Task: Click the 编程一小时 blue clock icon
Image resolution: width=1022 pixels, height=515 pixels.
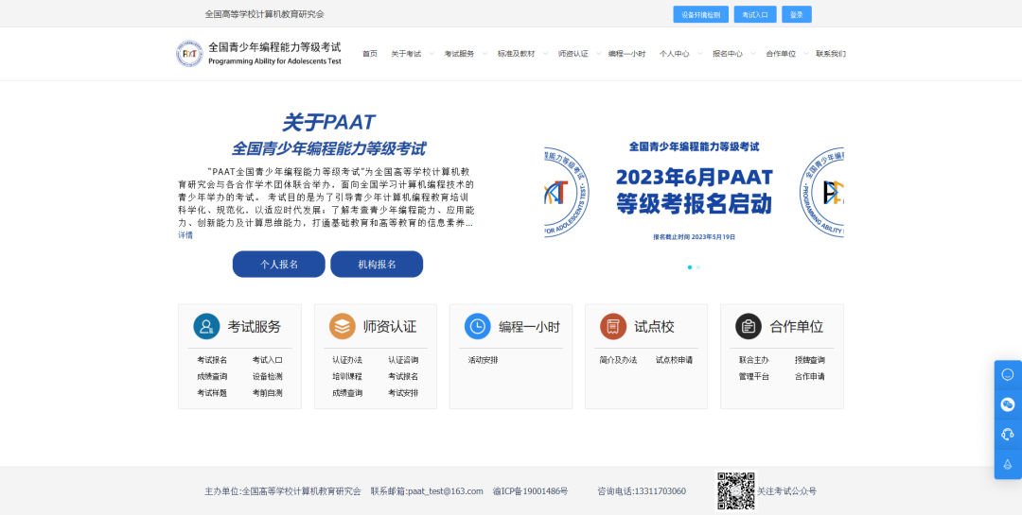Action: [x=478, y=326]
